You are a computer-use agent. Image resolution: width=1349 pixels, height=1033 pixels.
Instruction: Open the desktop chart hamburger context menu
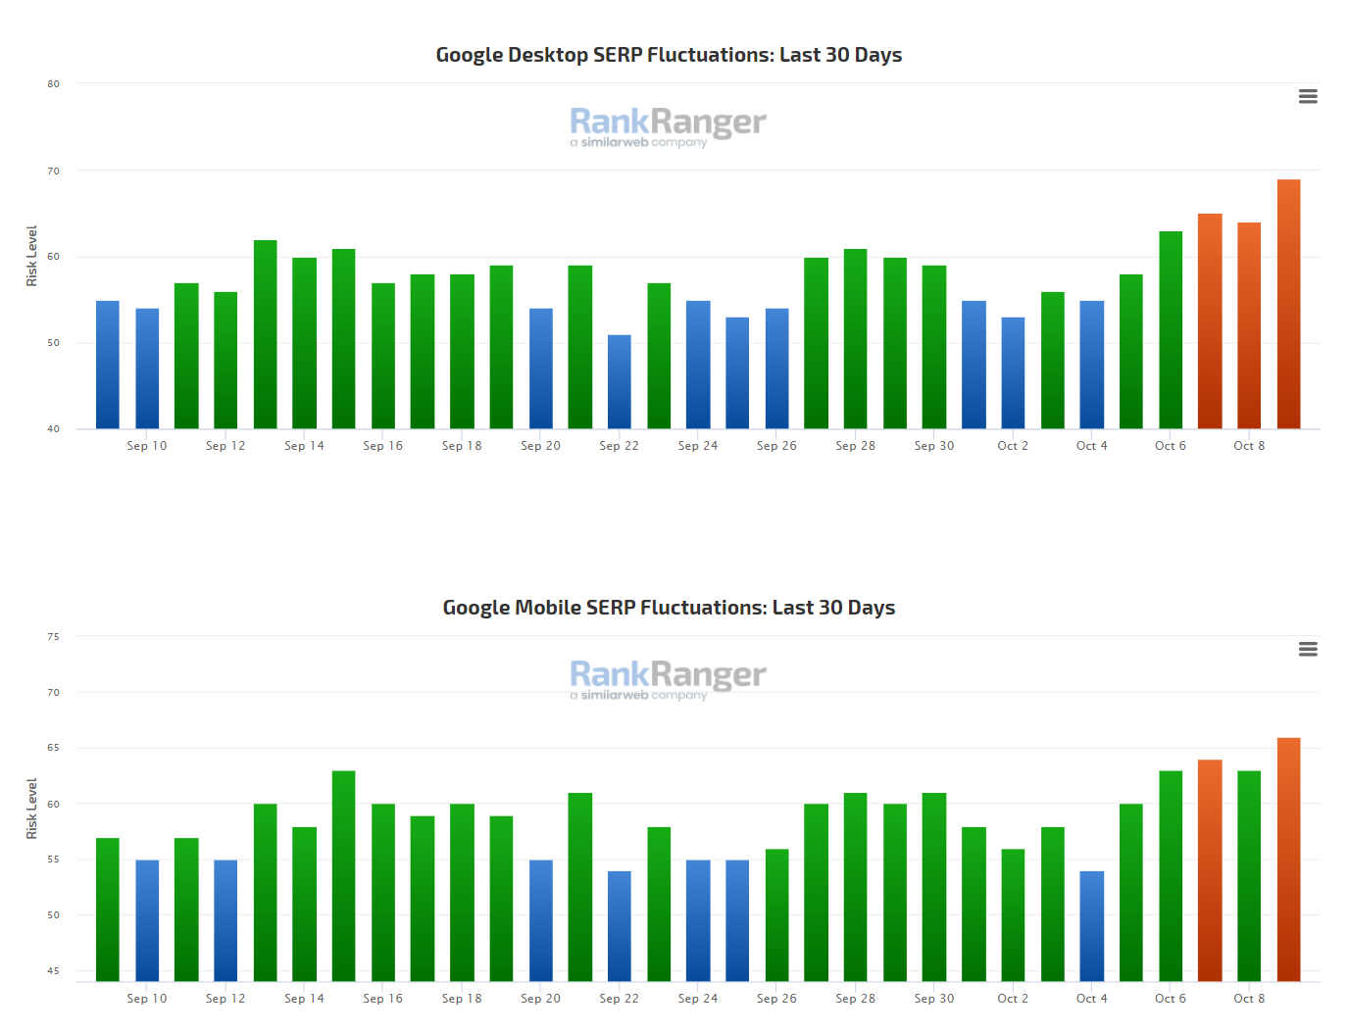(1307, 96)
